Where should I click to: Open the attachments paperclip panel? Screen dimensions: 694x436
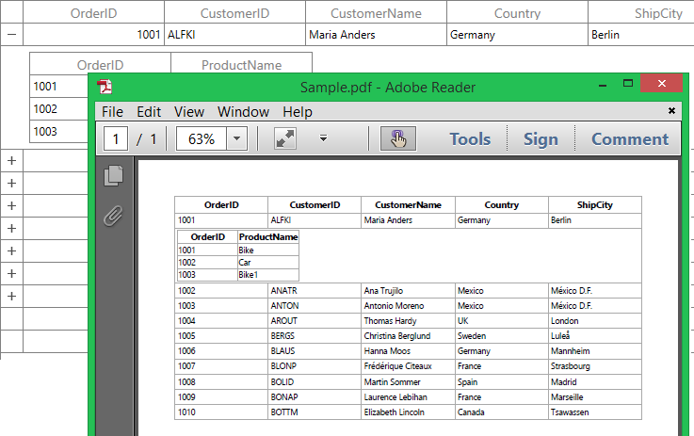[114, 217]
